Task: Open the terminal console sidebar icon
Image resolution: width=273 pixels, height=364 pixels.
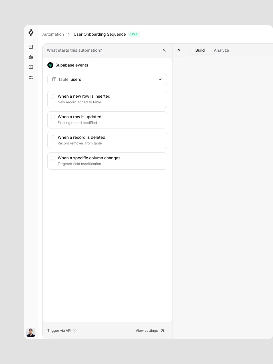Action: point(31,47)
